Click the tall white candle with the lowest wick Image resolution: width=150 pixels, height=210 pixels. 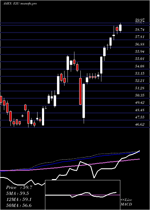point(84,103)
